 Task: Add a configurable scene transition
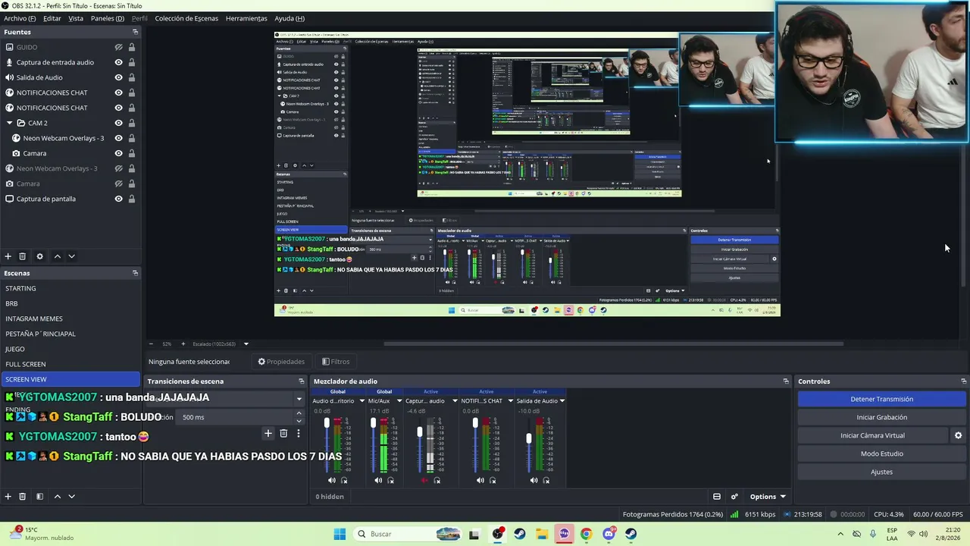(x=268, y=434)
